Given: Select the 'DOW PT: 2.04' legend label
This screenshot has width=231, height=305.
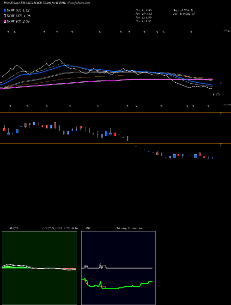Looking at the screenshot, I should (x=18, y=21).
